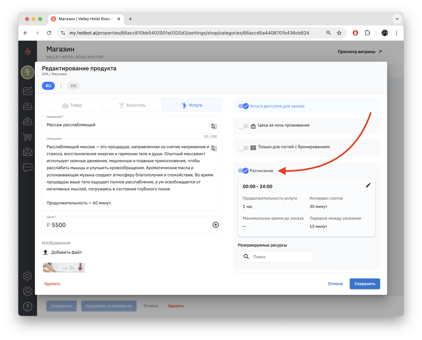Click background page 'Удалить' link
The width and height of the screenshot is (422, 340).
(176, 306)
